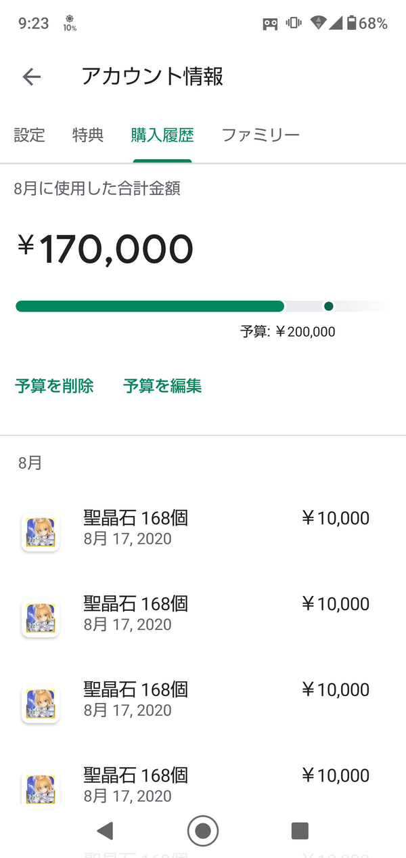The image size is (406, 858).
Task: Tap 予算を編集 to edit budget
Action: 162,386
